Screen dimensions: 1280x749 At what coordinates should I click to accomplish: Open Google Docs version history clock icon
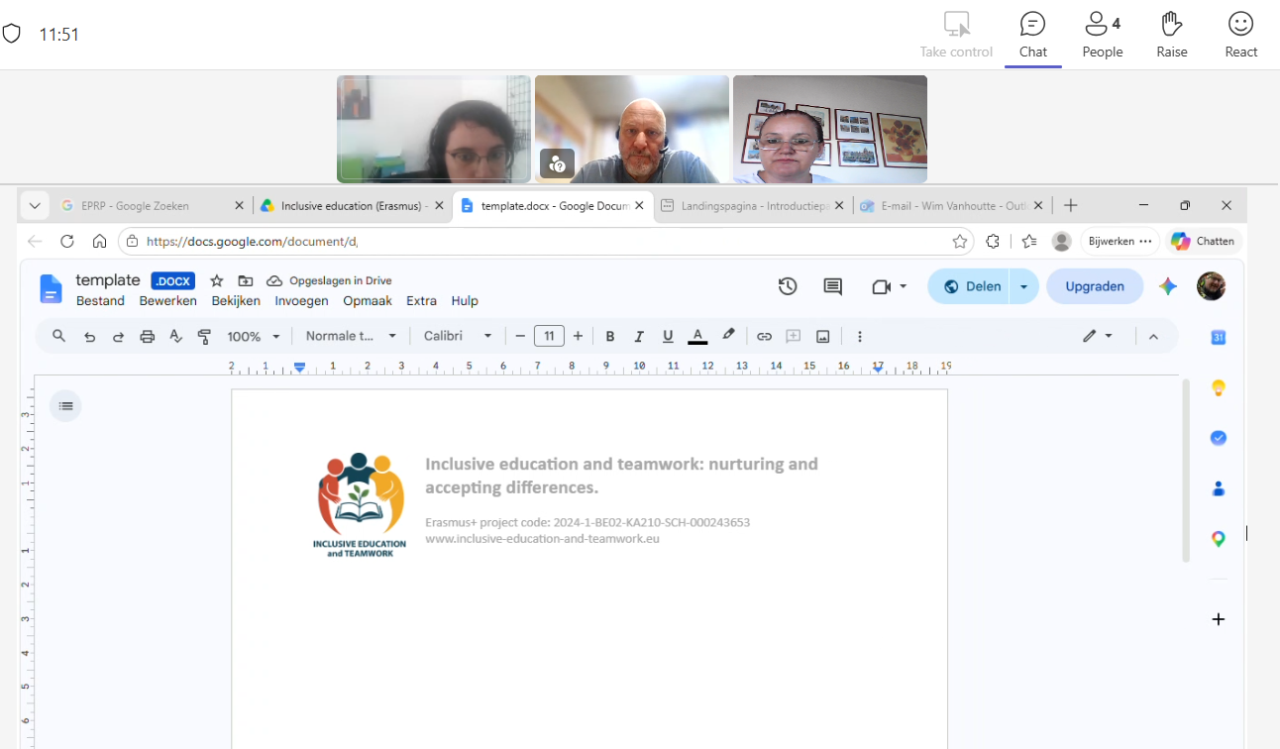point(788,286)
